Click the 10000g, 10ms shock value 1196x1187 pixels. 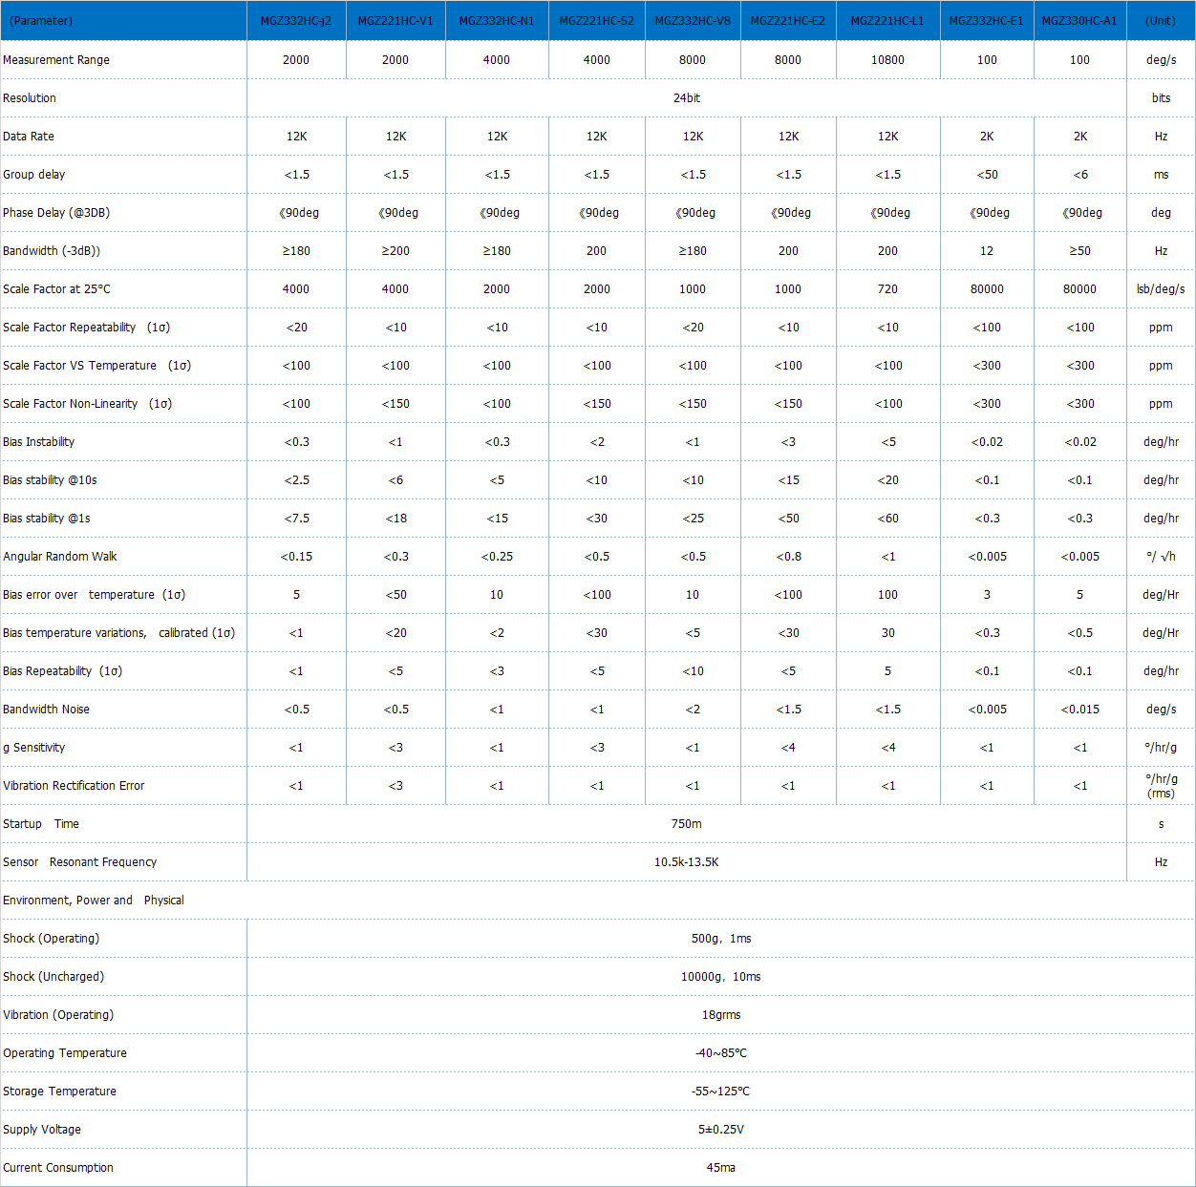720,977
